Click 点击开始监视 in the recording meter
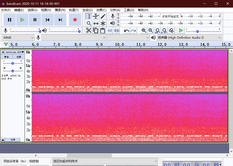This screenshot has height=166, width=233. [x=170, y=16]
